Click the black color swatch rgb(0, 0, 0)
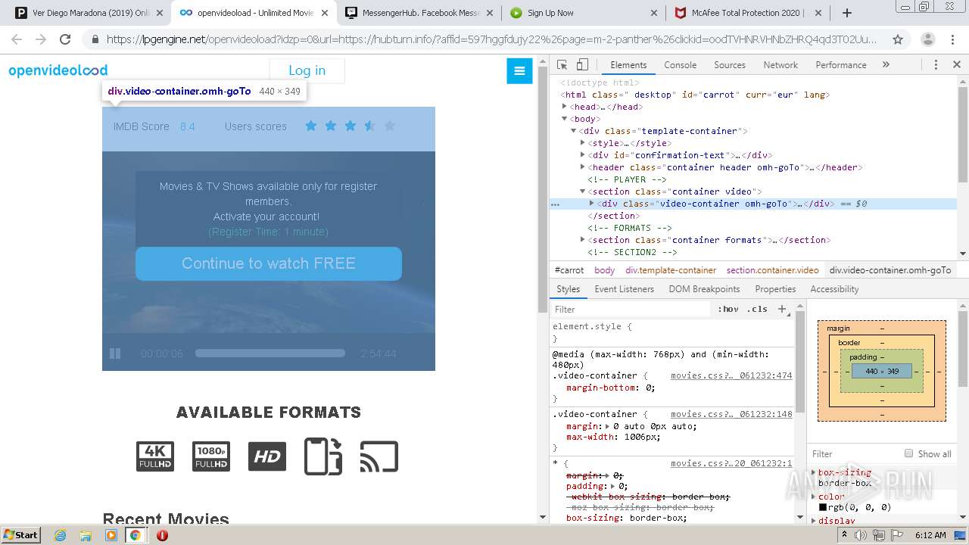 click(823, 507)
